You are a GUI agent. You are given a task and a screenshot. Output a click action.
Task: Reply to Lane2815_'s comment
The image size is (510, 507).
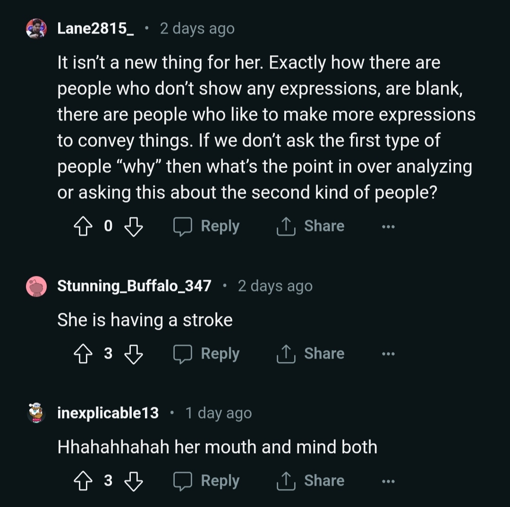[207, 226]
